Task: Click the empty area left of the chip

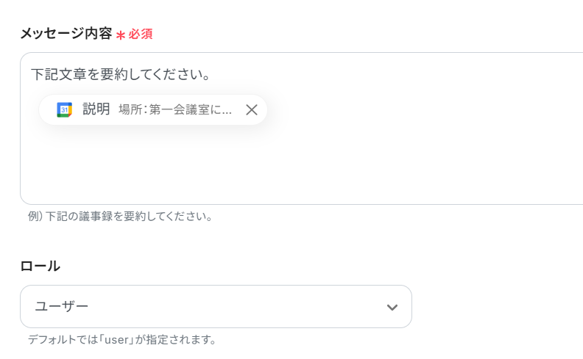Action: pos(30,110)
